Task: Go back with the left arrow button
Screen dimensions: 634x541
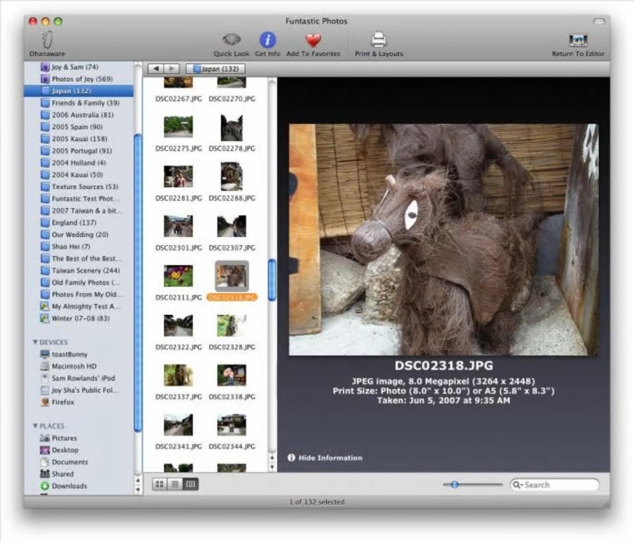Action: click(x=156, y=69)
